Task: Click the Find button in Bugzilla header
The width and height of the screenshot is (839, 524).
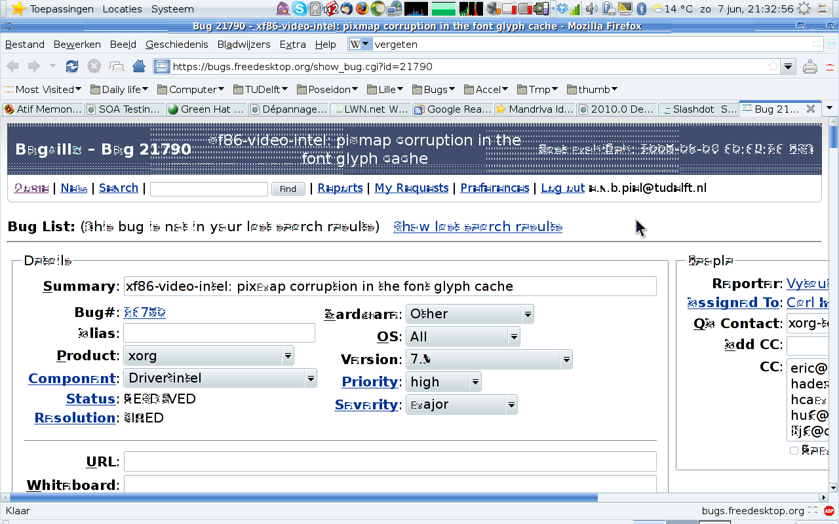Action: (288, 189)
